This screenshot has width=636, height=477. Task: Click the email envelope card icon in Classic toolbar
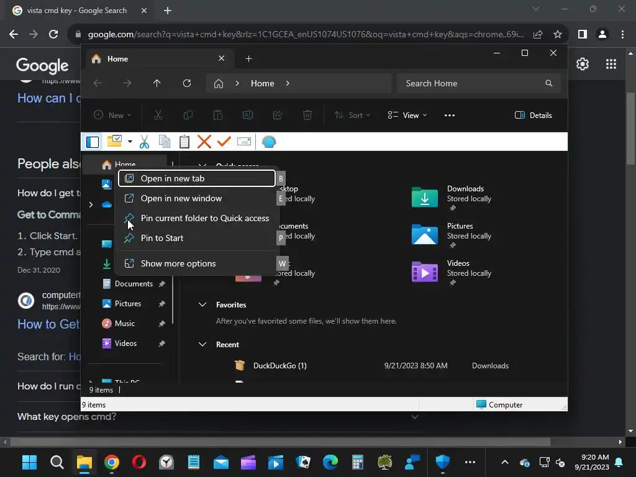click(x=243, y=142)
